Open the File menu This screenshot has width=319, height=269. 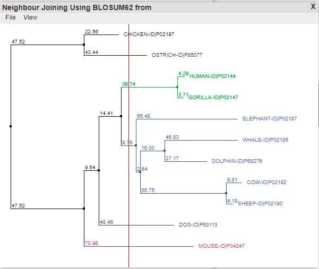click(11, 18)
